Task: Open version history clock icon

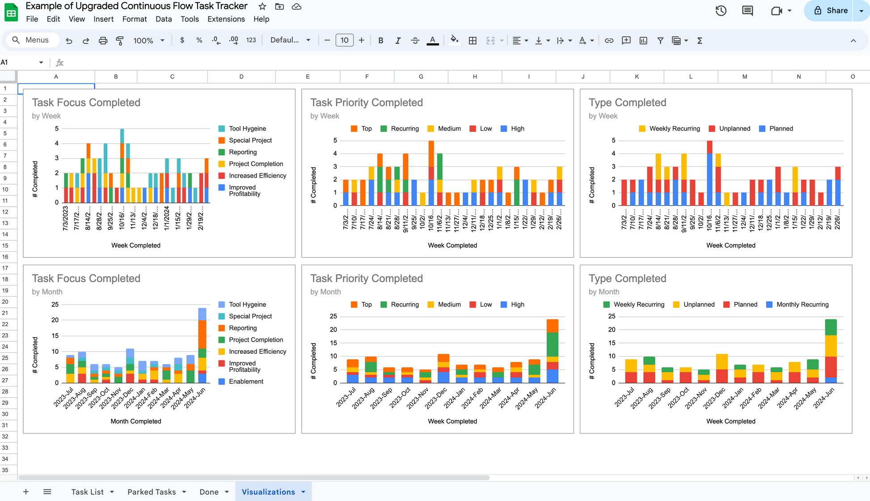Action: [721, 11]
